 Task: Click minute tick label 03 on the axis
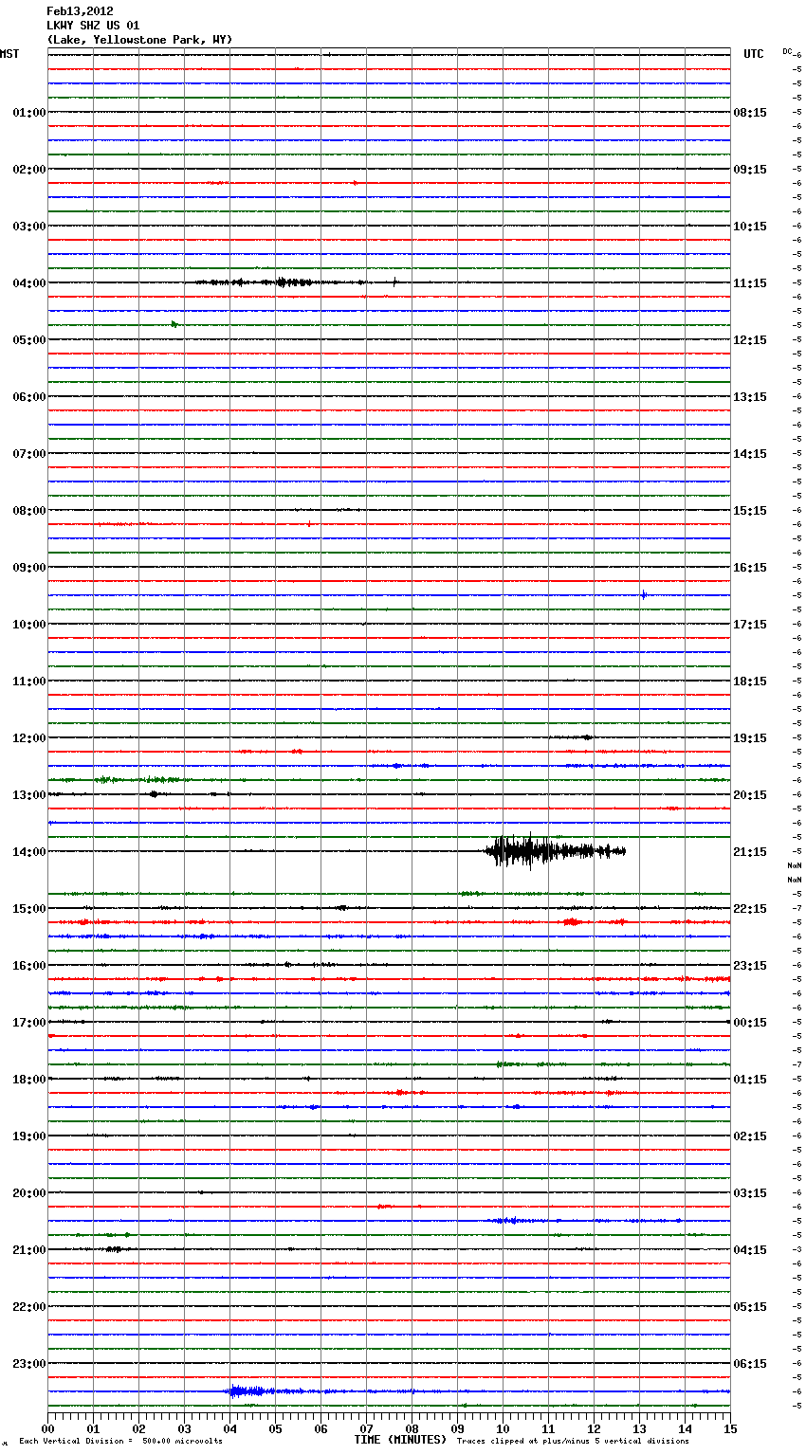click(x=184, y=1428)
